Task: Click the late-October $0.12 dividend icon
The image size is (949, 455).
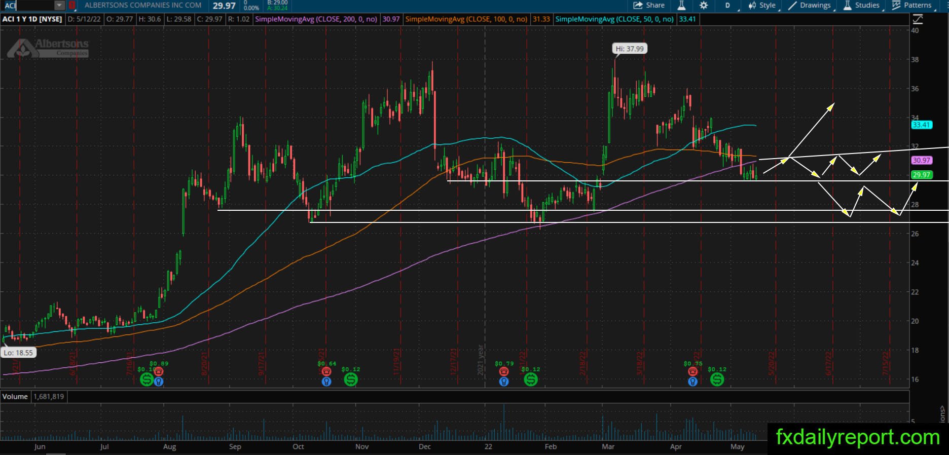Action: [x=351, y=379]
